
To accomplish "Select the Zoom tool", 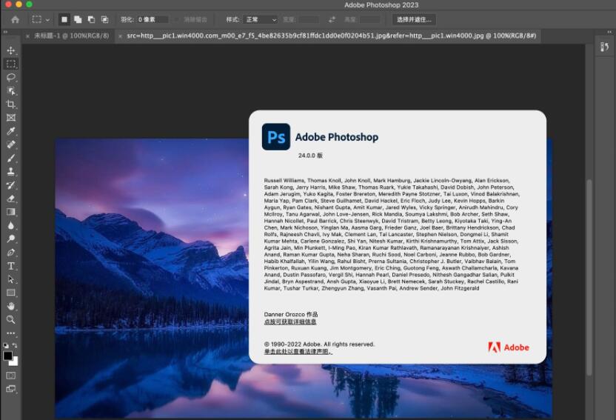I will [x=11, y=319].
